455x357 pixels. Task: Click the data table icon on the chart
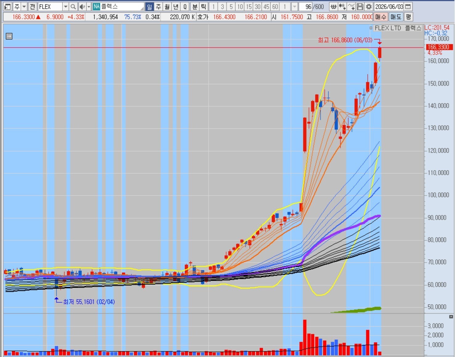9,36
